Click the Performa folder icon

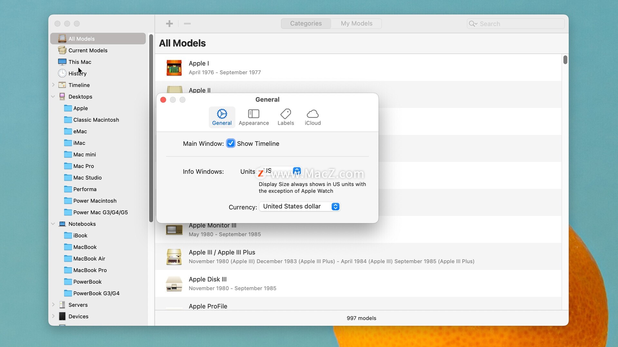[x=68, y=189]
